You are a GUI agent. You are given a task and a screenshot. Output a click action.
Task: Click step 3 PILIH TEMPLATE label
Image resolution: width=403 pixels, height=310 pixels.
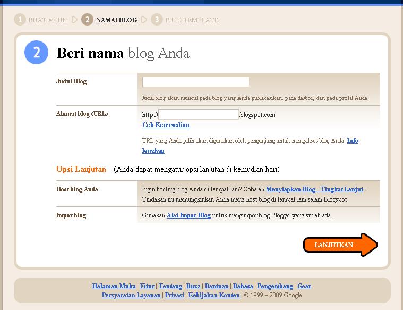pos(192,20)
